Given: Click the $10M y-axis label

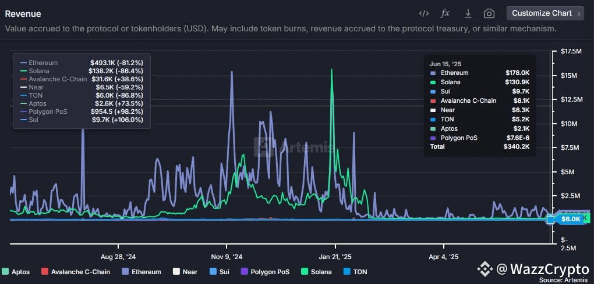Looking at the screenshot, I should 570,124.
